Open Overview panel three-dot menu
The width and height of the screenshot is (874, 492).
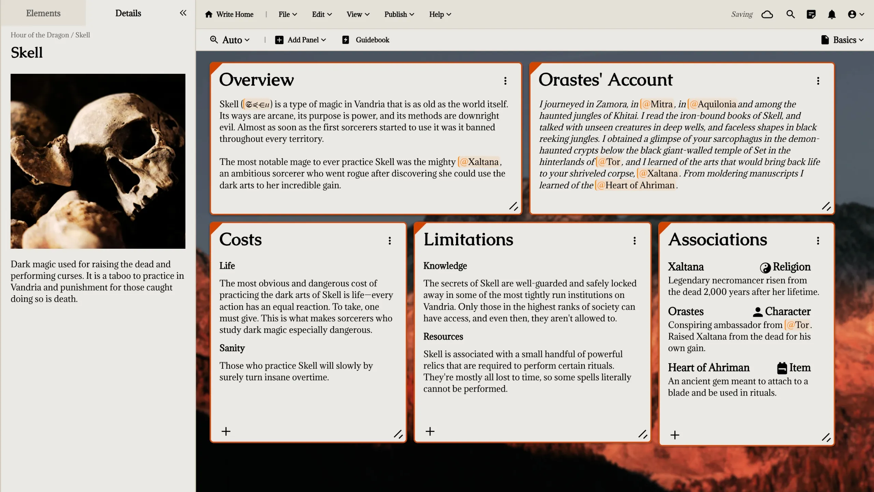(505, 81)
